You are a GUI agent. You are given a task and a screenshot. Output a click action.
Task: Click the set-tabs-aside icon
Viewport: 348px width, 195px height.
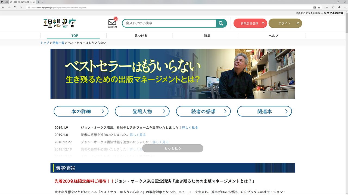tap(7, 2)
